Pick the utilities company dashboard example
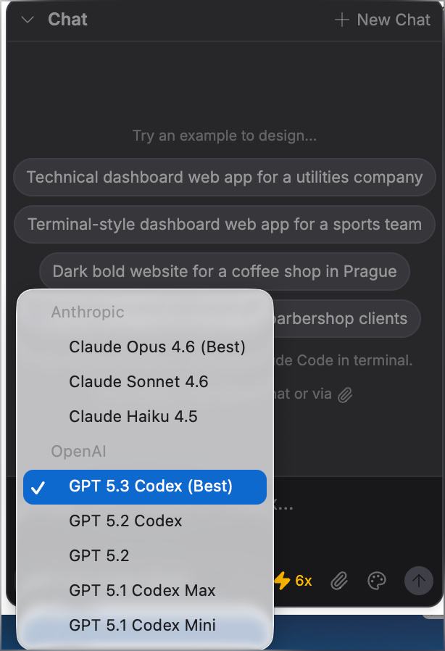Screen dimensions: 445x651 click(x=225, y=178)
